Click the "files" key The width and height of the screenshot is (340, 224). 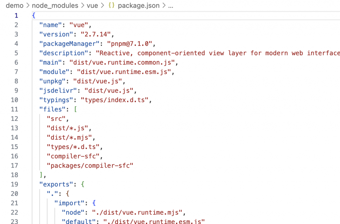[53, 109]
